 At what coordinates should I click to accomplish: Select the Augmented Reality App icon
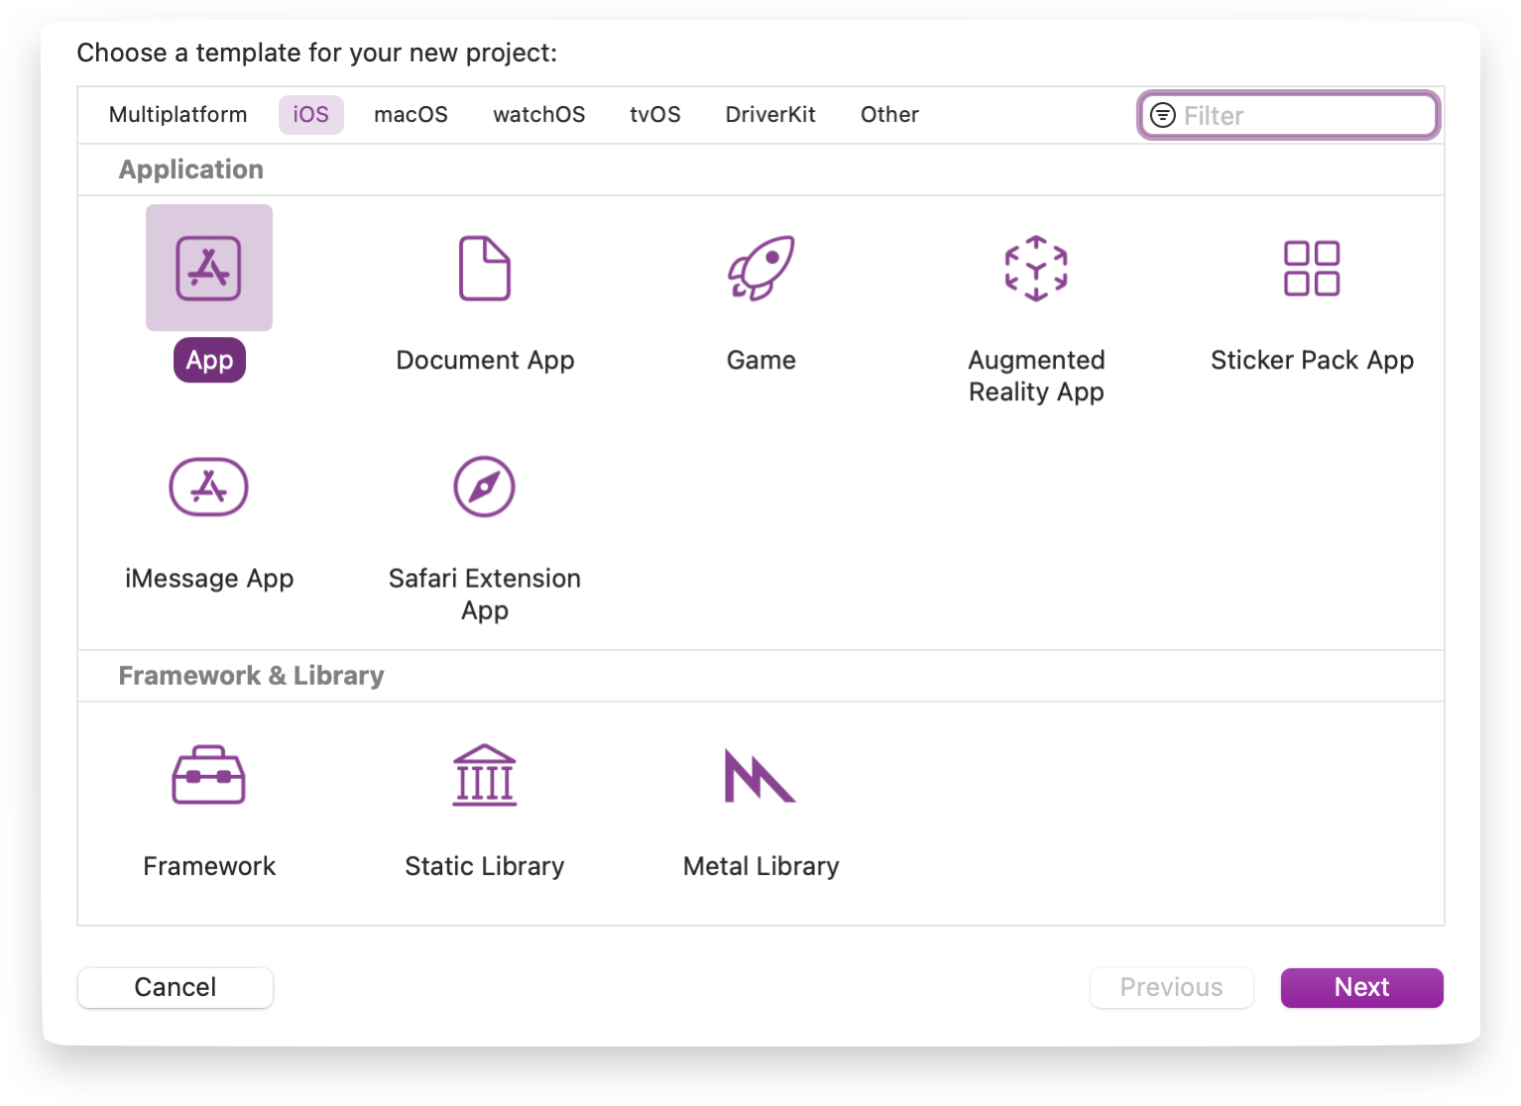(1036, 268)
